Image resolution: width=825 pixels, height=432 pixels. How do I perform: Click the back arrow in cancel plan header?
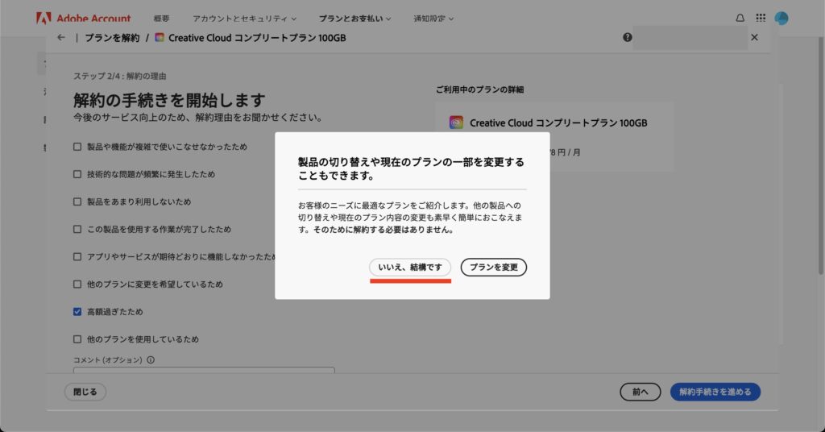(x=60, y=37)
